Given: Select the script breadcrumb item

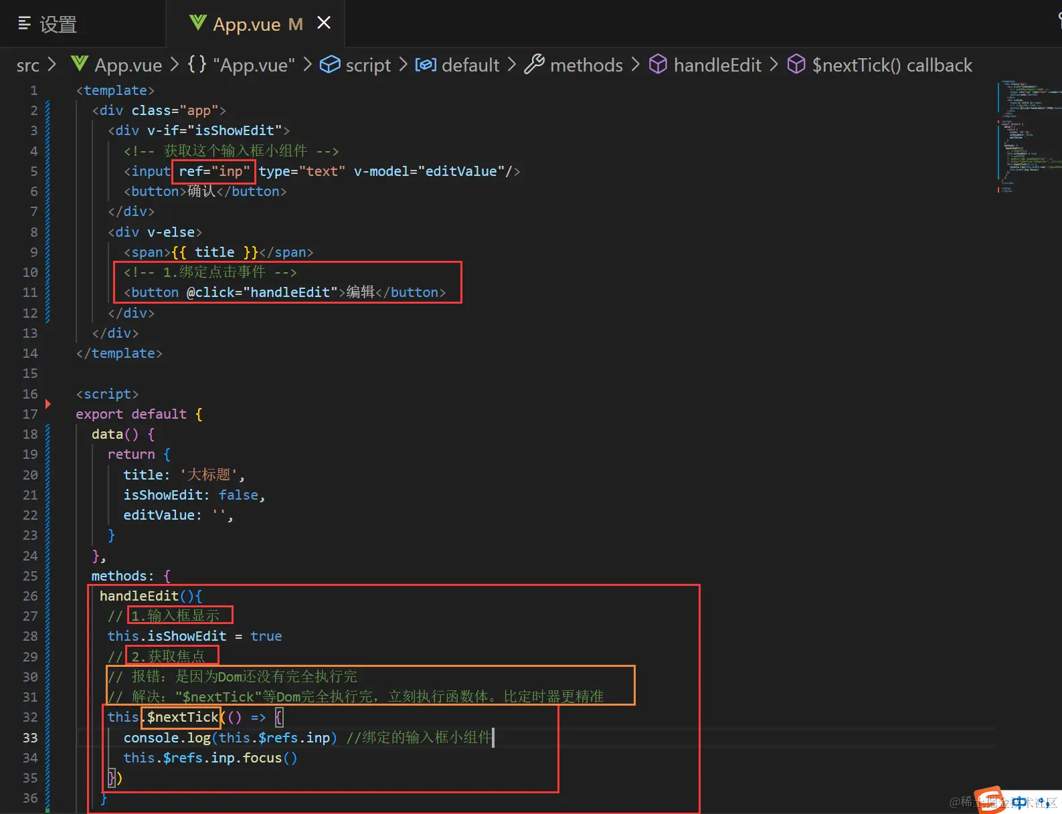Looking at the screenshot, I should point(368,66).
